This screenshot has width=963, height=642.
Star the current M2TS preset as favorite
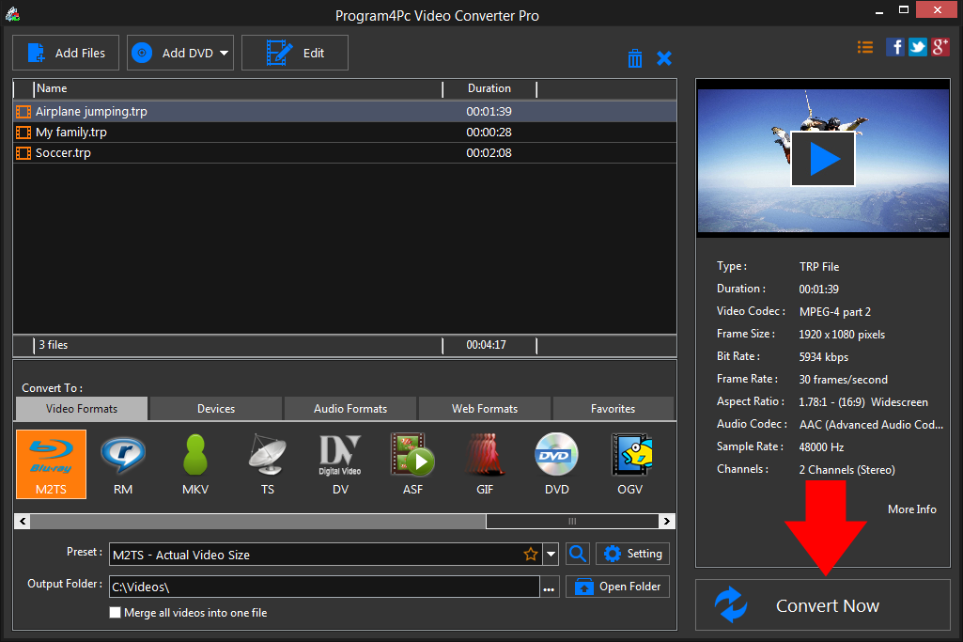pos(531,554)
